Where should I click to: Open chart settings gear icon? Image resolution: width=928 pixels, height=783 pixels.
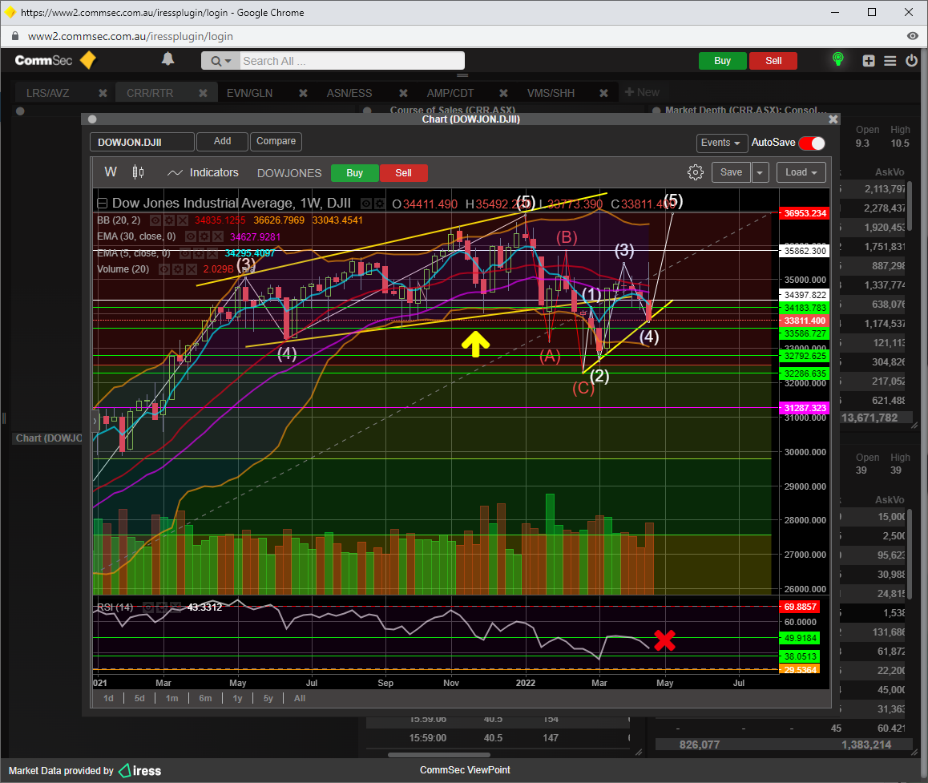click(696, 172)
